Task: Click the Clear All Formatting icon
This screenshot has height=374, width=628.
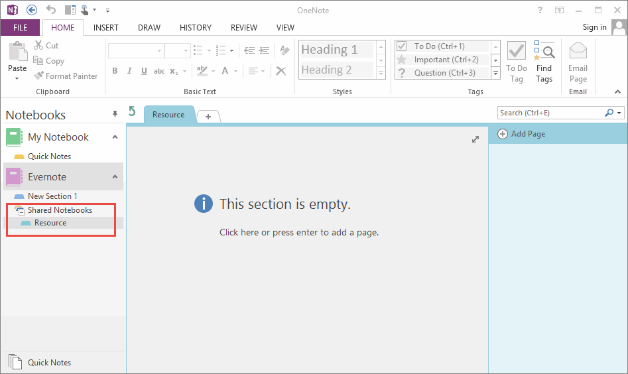Action: (x=284, y=50)
